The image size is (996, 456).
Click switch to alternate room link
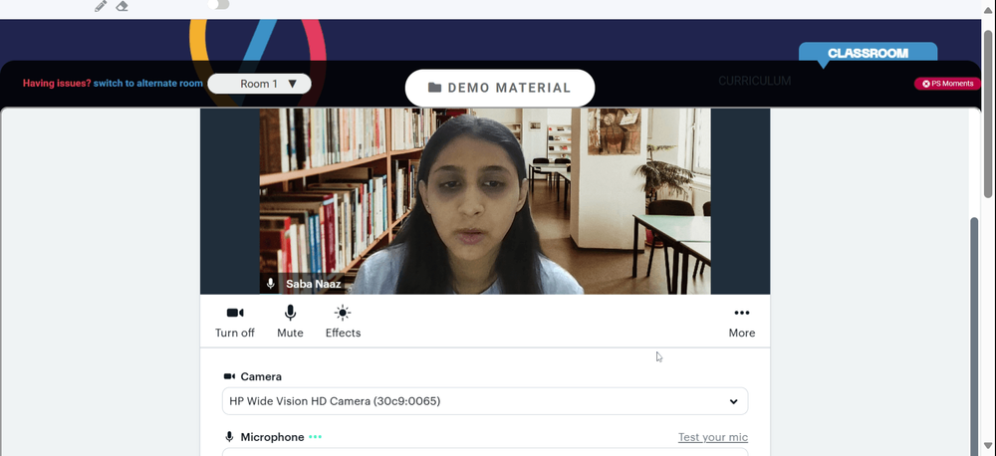coord(148,84)
